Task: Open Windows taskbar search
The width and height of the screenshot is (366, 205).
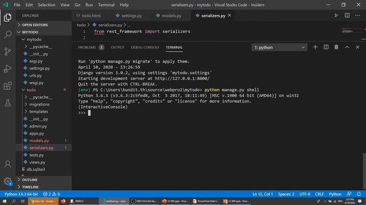Action: click(x=14, y=201)
